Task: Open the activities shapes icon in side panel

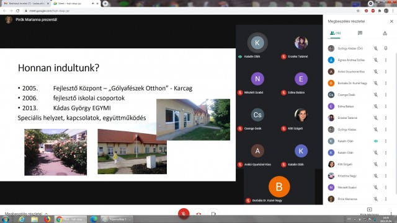Action: (385, 33)
